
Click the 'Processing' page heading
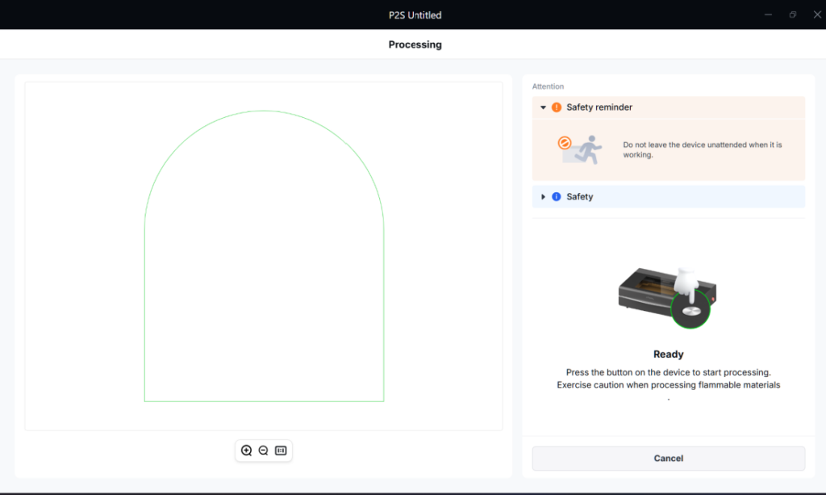click(415, 44)
